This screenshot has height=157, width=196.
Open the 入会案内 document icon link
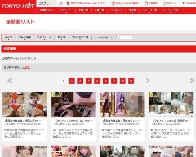pyautogui.click(x=146, y=3)
